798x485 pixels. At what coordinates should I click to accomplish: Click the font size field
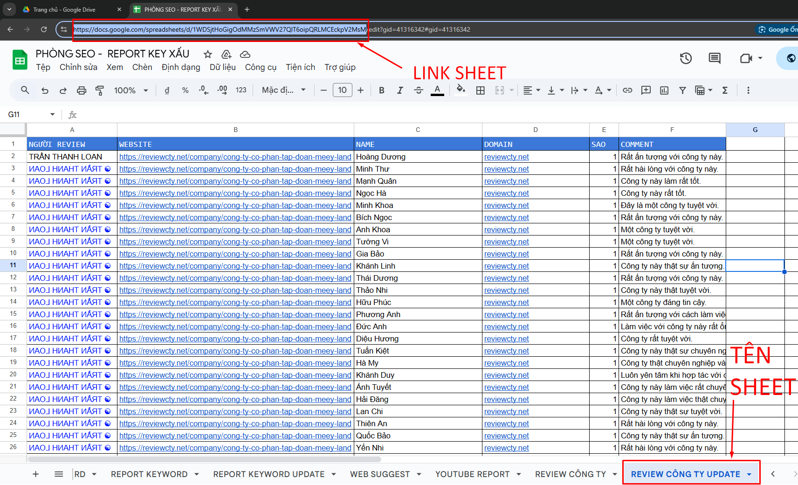[342, 90]
